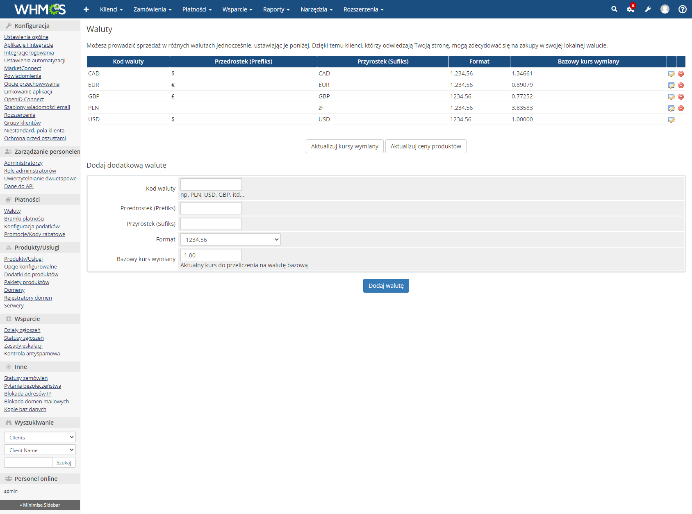This screenshot has height=514, width=692.
Task: Open utilities via the wrench icon
Action: [647, 9]
